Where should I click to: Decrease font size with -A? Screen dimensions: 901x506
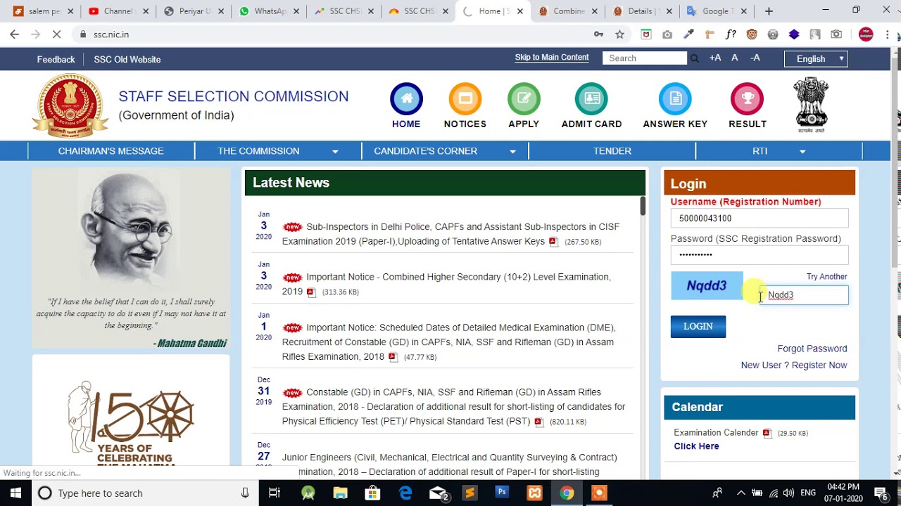(755, 58)
